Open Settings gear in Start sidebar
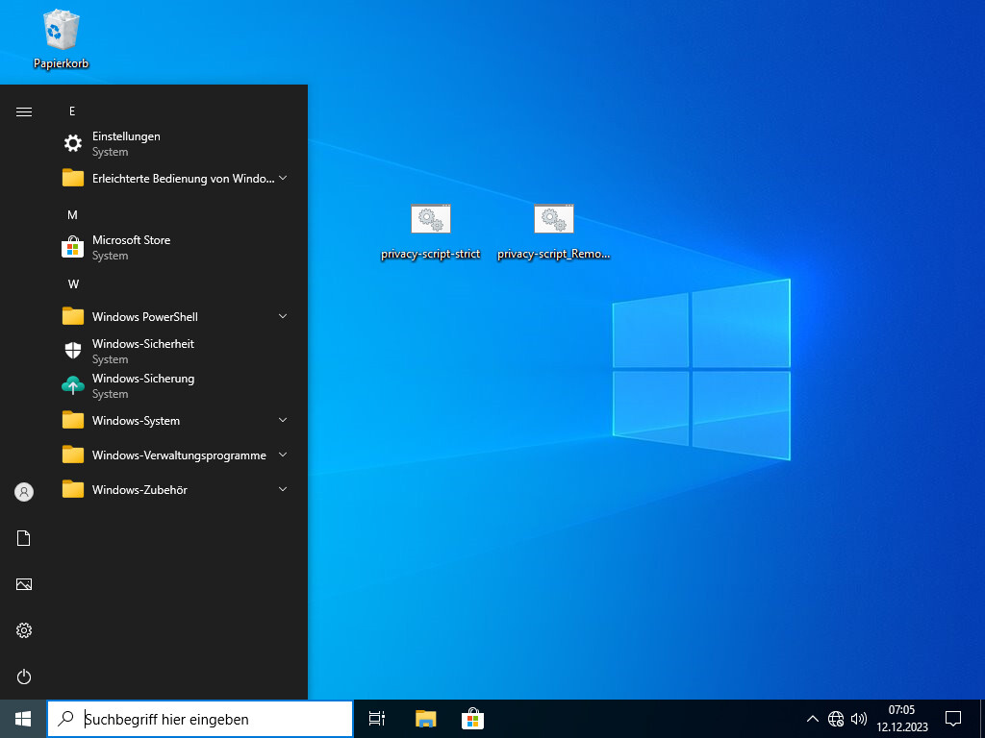985x738 pixels. [x=24, y=630]
